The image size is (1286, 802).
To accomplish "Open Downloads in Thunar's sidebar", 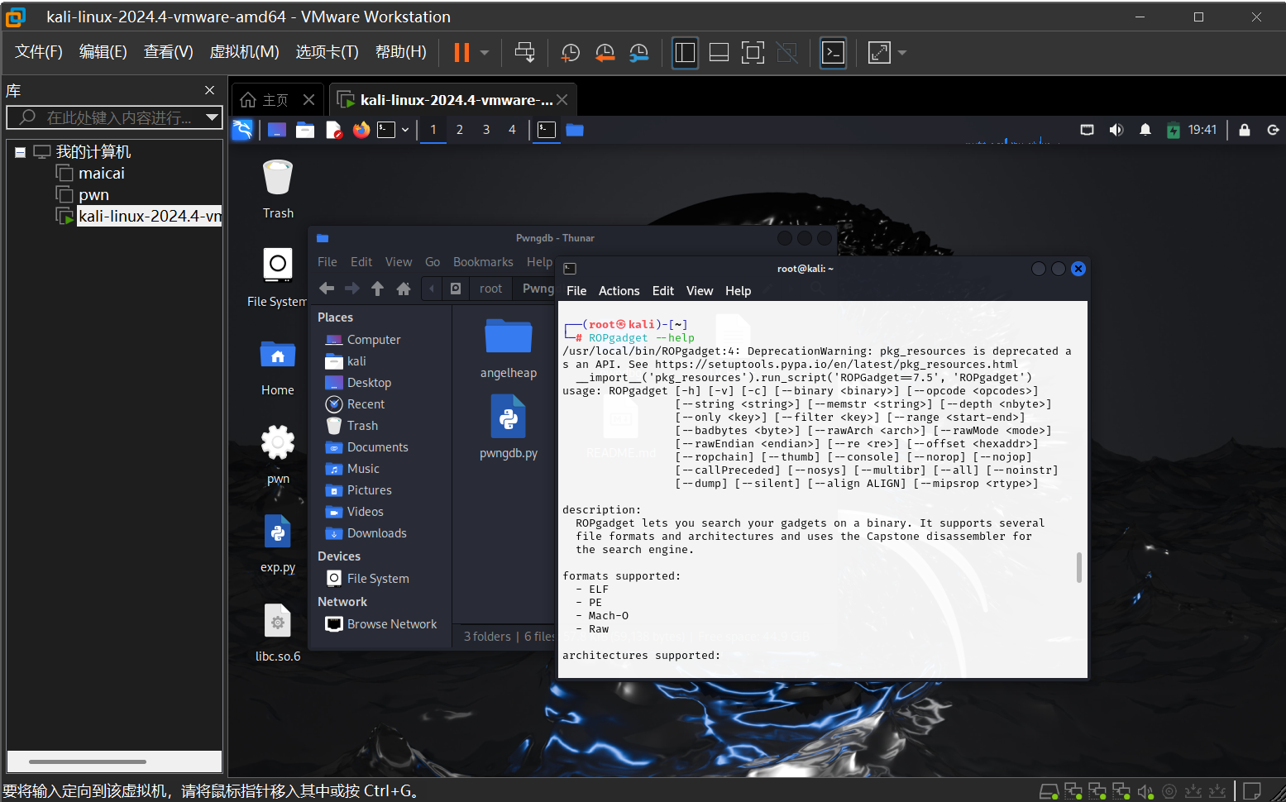I will coord(377,533).
